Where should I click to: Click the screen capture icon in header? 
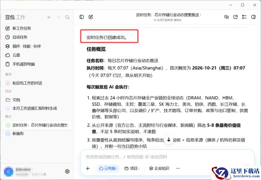coord(235,17)
